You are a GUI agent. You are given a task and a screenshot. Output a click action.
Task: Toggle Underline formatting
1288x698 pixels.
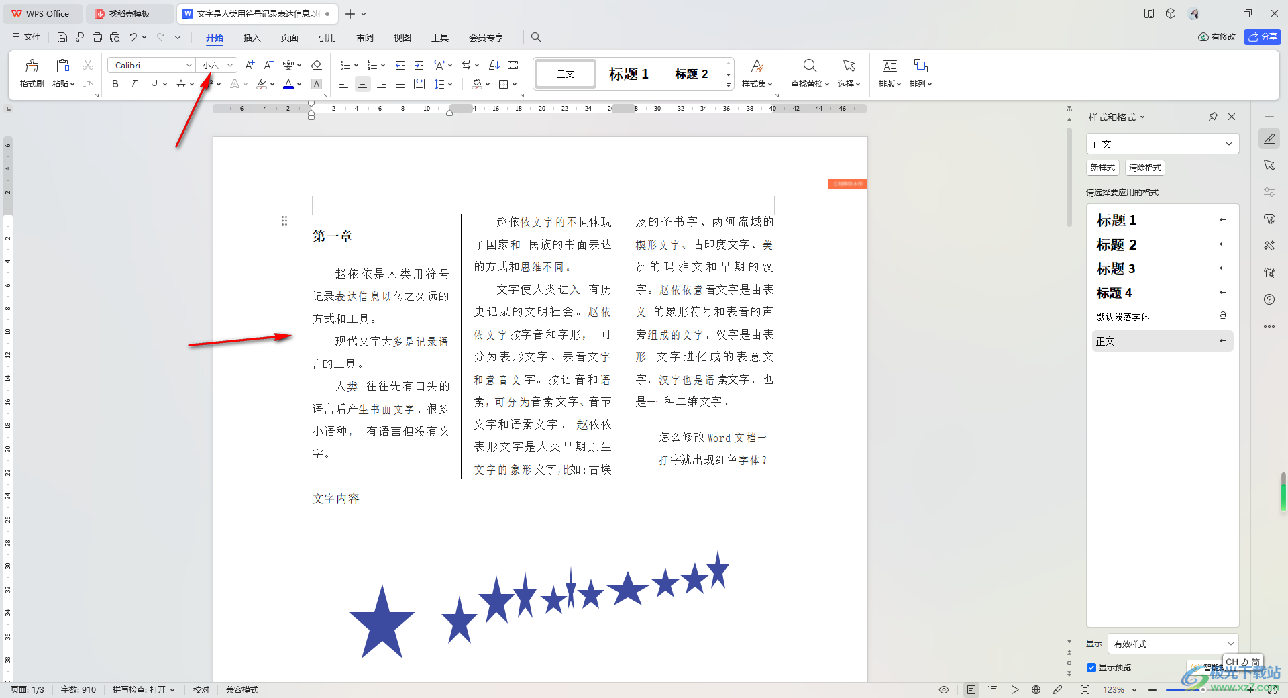pos(154,84)
